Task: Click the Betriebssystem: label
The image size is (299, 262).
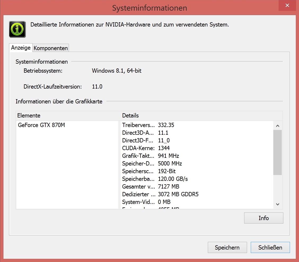Action: 43,71
